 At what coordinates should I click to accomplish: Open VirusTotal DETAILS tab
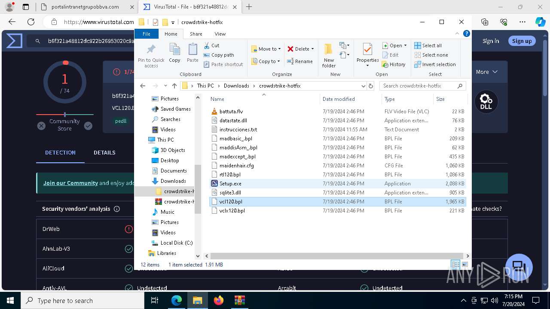[104, 152]
